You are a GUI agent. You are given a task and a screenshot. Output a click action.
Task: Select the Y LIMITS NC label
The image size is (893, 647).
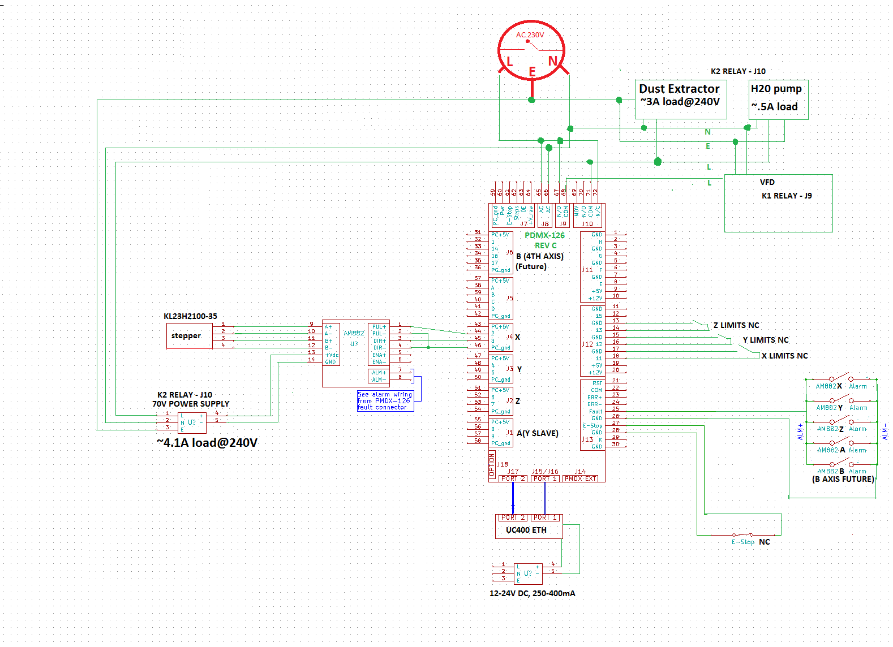(766, 340)
